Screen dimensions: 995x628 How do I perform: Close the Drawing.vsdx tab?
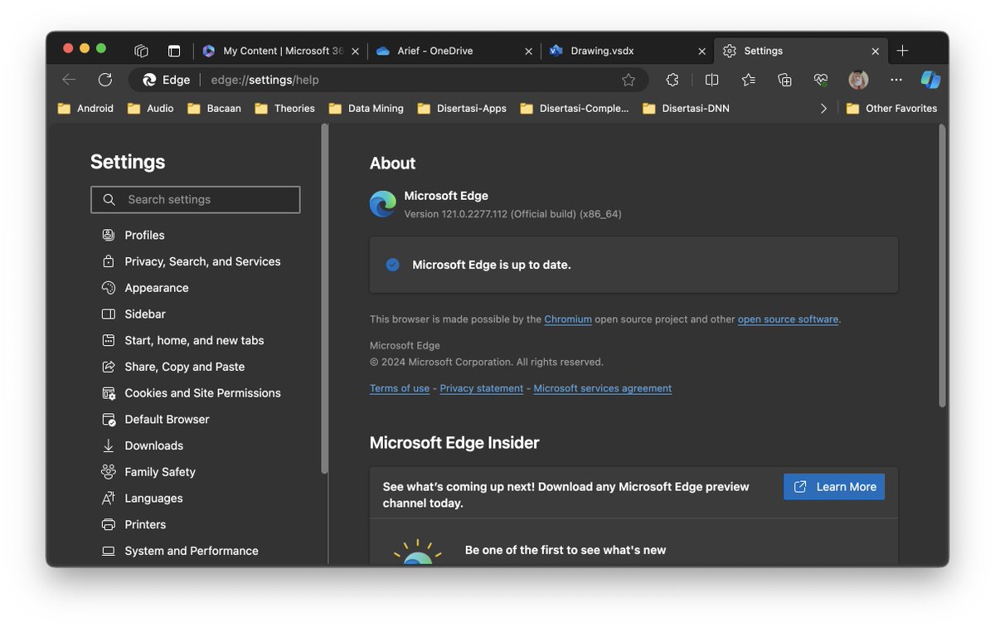click(x=701, y=51)
